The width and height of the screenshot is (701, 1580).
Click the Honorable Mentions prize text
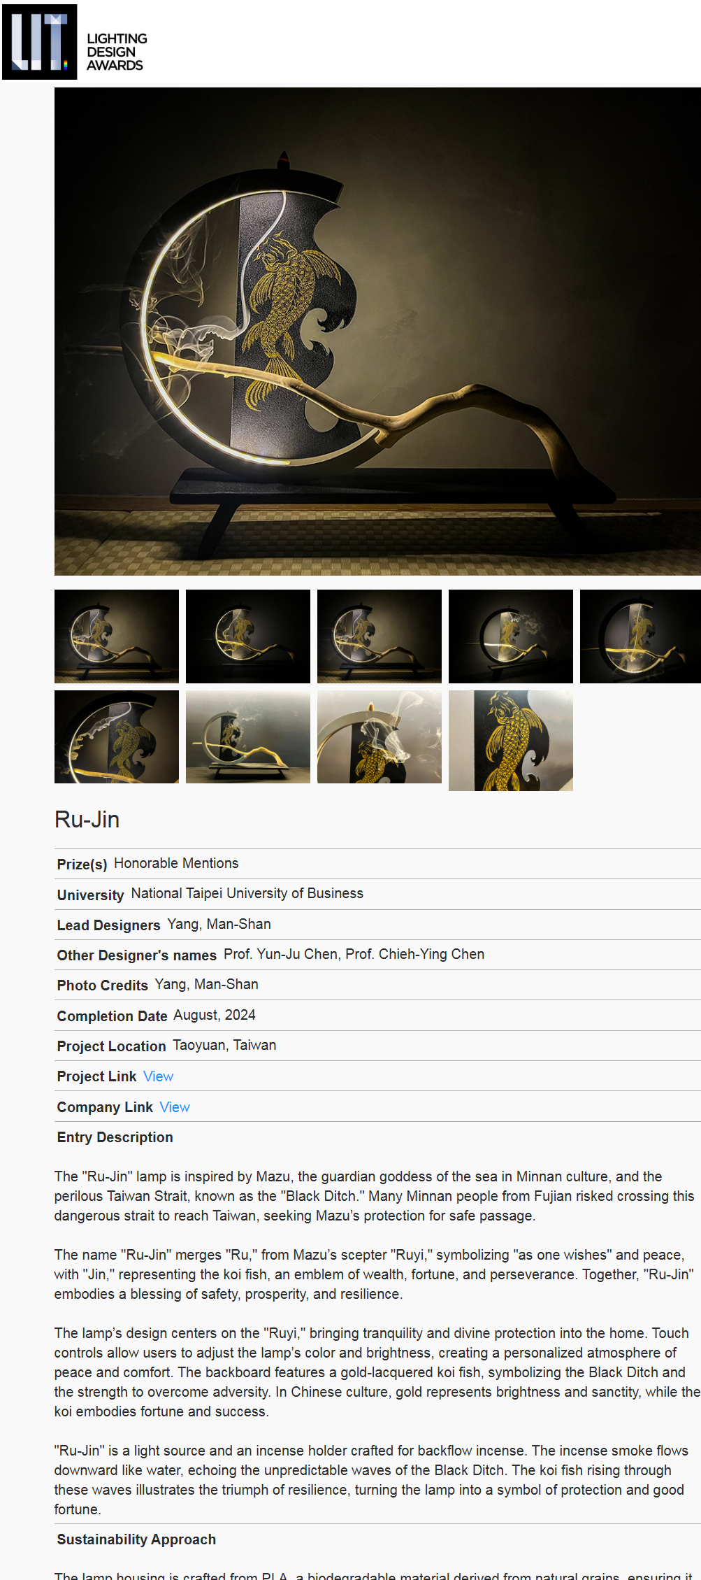coord(176,863)
